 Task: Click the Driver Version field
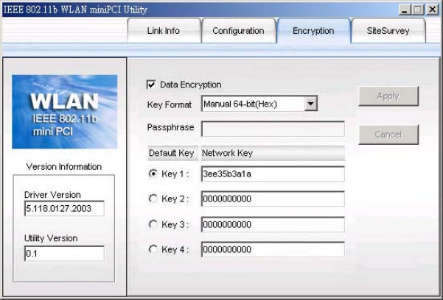pyautogui.click(x=64, y=208)
